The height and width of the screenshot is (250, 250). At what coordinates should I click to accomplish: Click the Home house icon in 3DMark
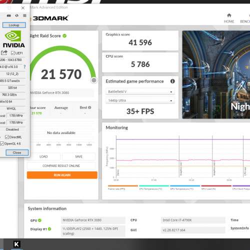click(x=229, y=15)
